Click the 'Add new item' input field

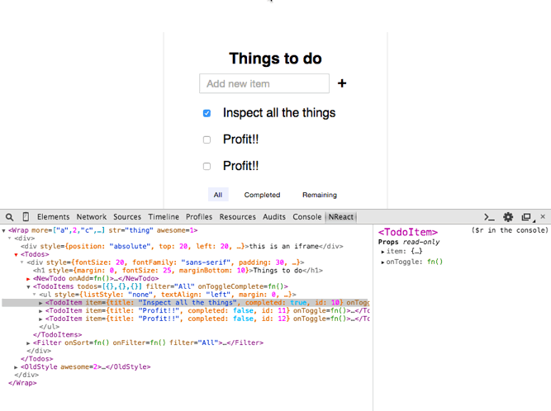pyautogui.click(x=264, y=83)
